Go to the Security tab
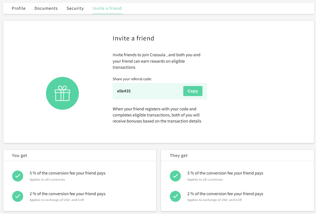 pyautogui.click(x=75, y=8)
